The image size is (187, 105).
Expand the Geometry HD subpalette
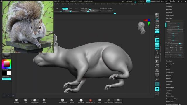tap(170, 64)
